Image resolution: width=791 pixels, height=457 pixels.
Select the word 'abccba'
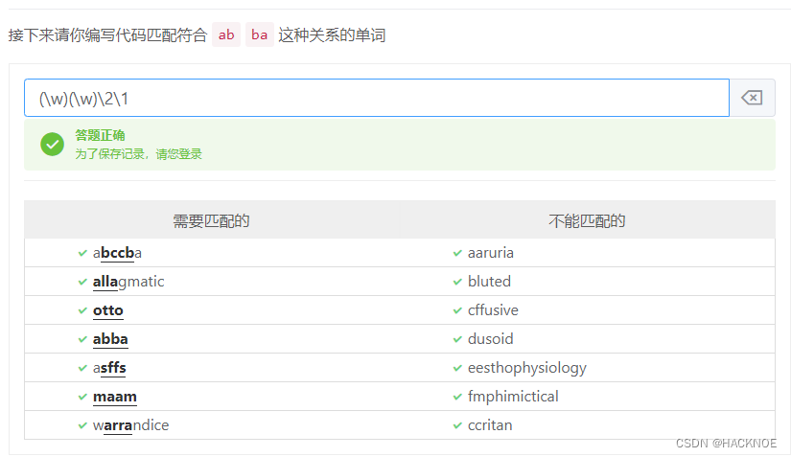[117, 253]
